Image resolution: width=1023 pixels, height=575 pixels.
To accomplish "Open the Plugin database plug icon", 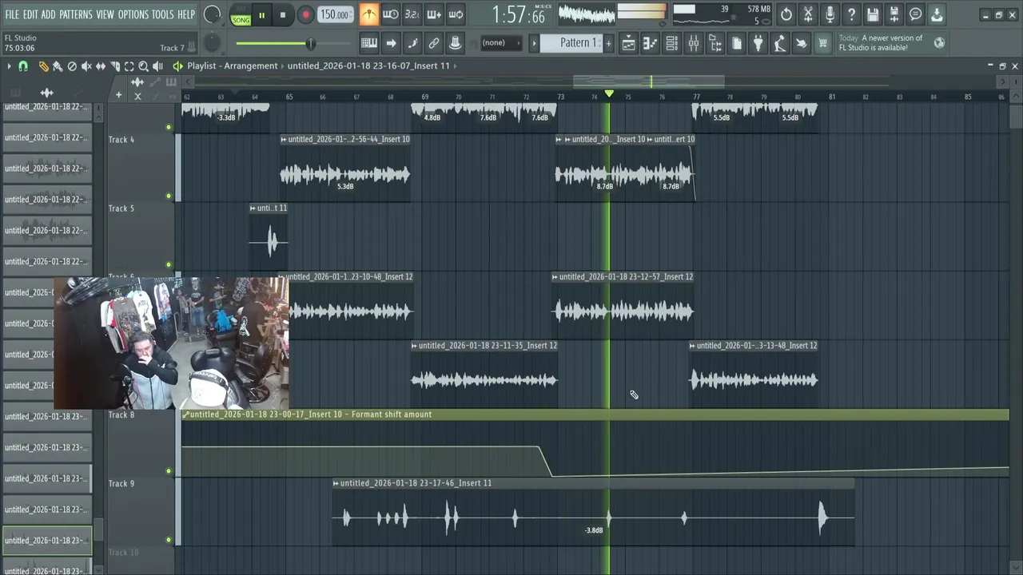I will tap(758, 44).
